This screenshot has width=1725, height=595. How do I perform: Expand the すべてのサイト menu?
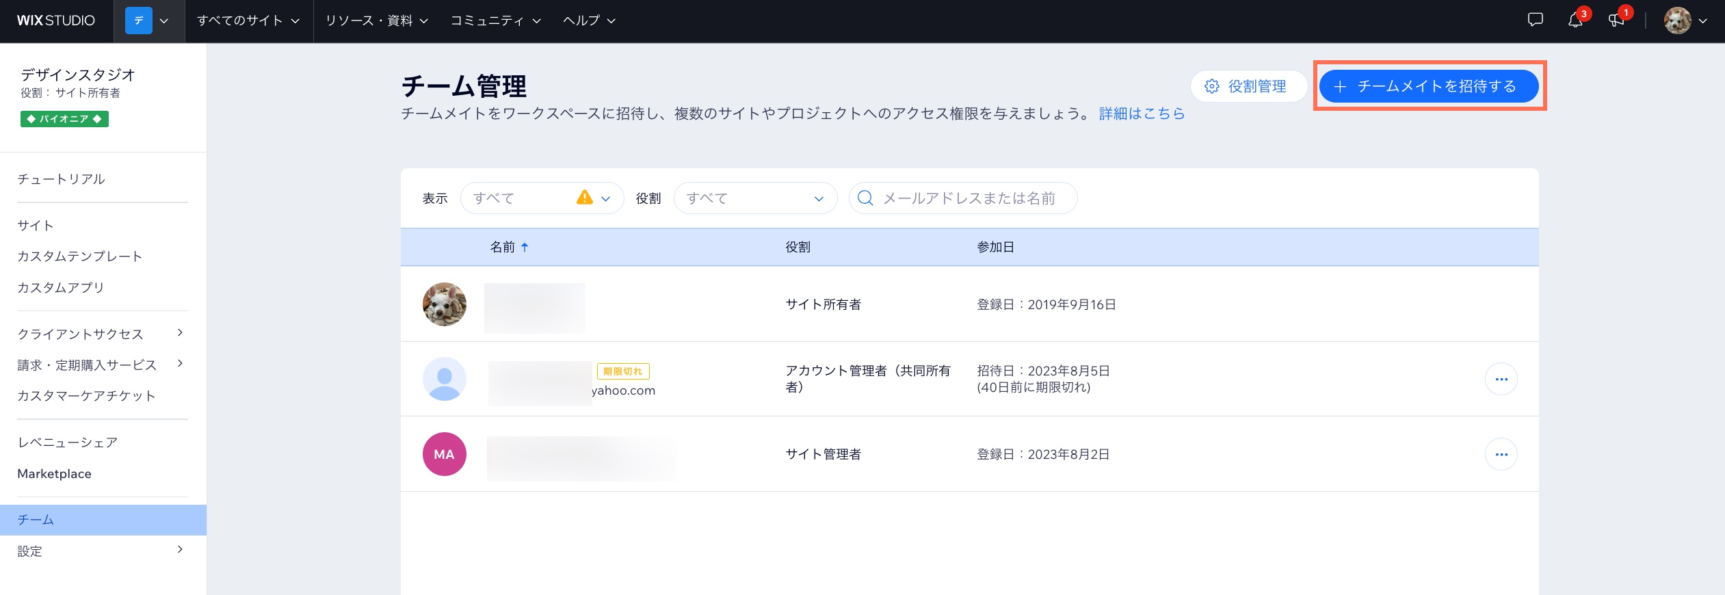[x=248, y=21]
